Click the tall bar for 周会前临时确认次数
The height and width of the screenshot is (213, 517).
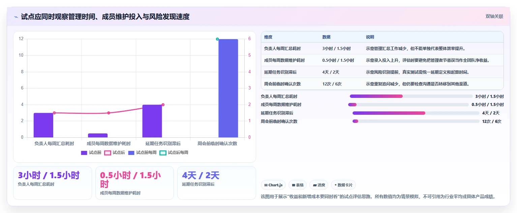coord(228,88)
